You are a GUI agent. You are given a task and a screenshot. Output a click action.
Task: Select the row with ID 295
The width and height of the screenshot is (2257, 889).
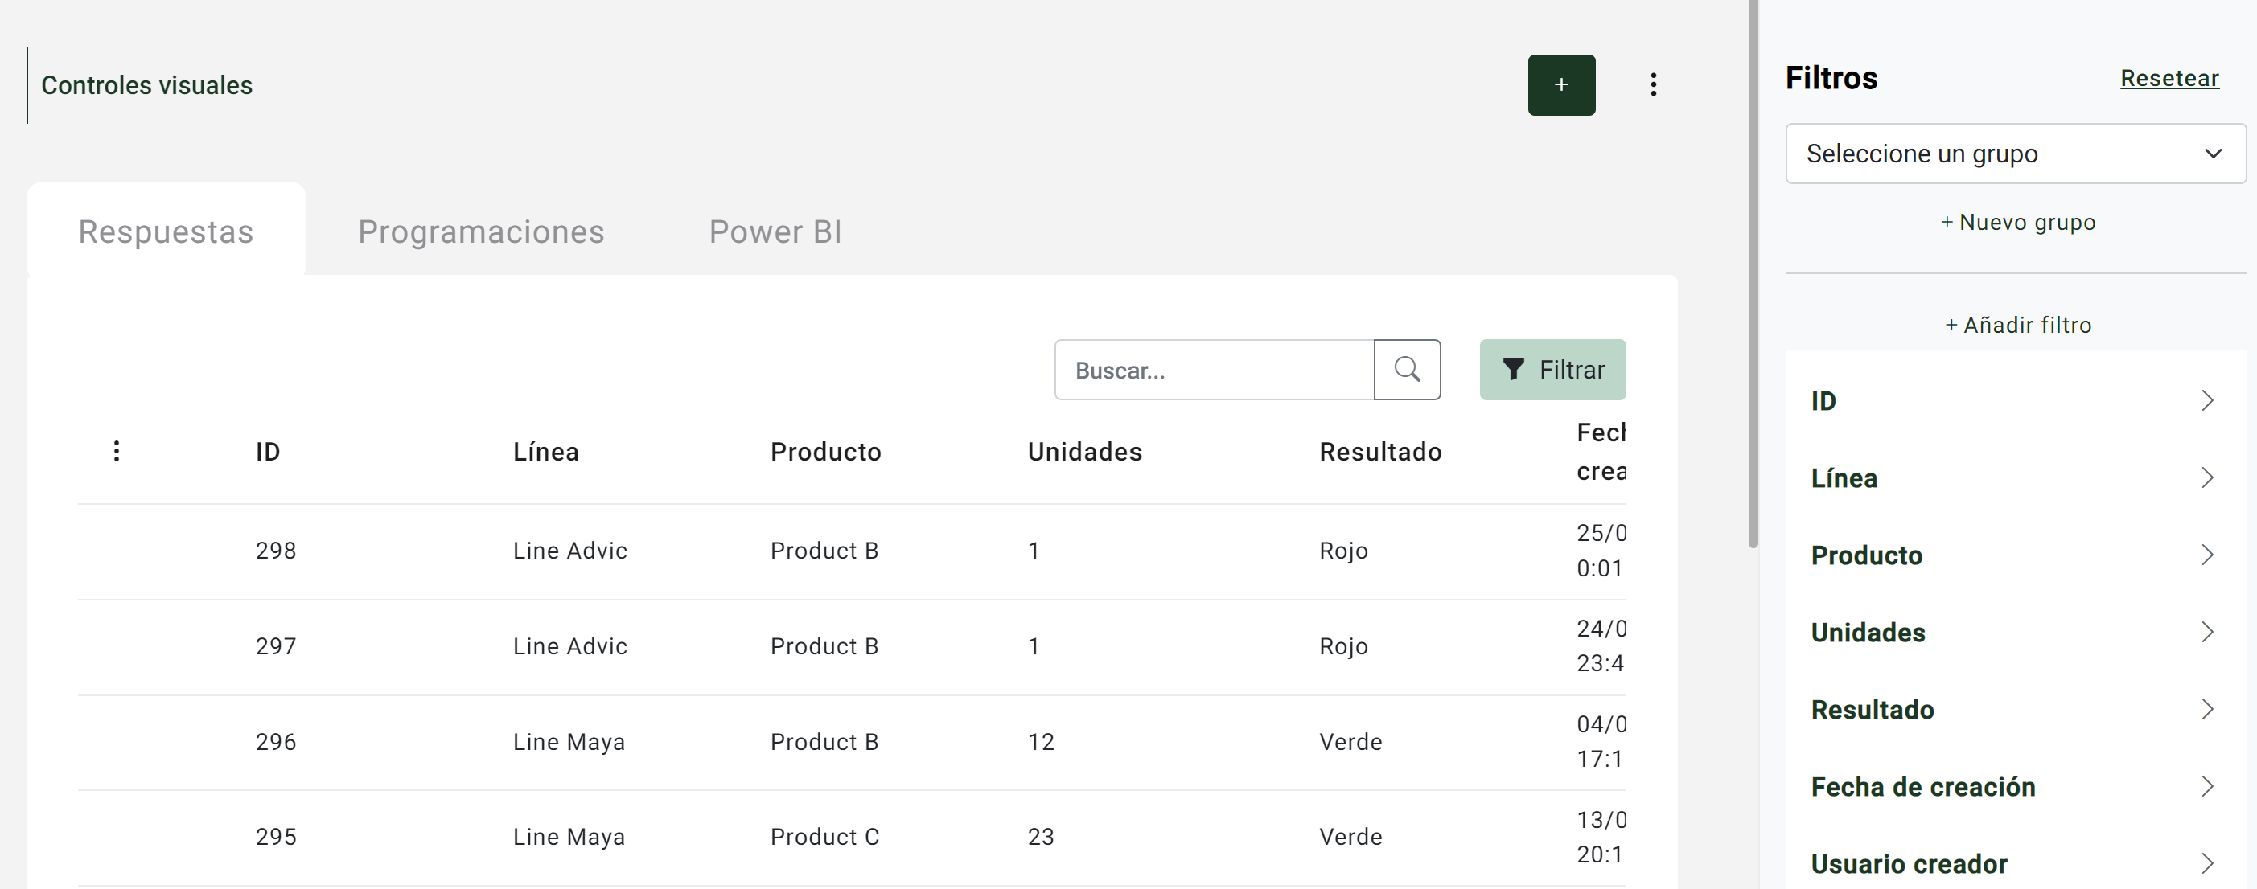click(x=852, y=838)
